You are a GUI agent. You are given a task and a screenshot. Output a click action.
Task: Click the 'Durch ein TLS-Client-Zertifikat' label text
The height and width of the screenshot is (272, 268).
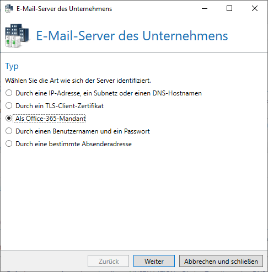[60, 106]
